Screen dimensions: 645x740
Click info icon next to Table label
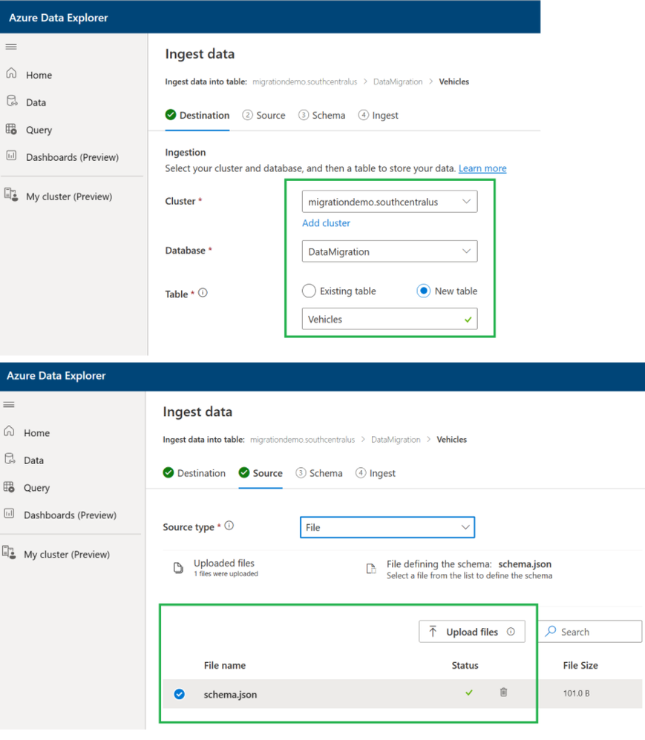click(203, 293)
